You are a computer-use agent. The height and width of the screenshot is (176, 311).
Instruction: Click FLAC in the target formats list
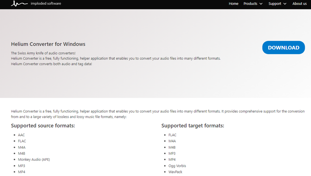click(172, 135)
